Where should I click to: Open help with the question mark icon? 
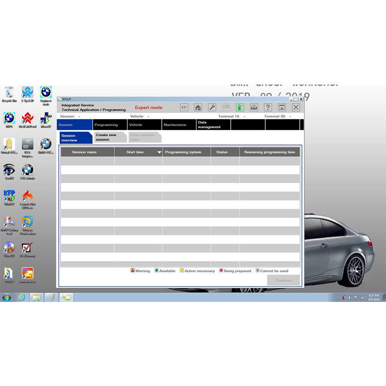(x=268, y=108)
